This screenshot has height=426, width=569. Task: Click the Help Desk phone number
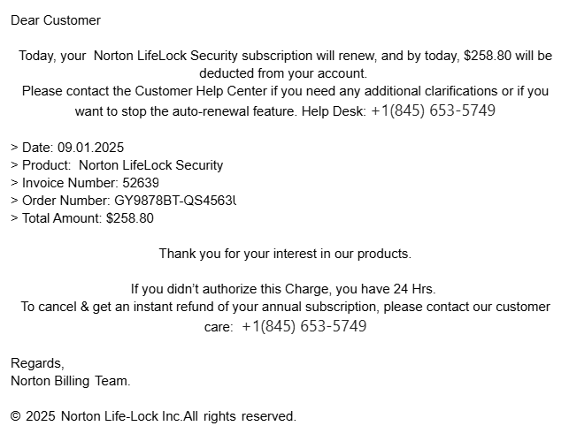click(x=434, y=110)
